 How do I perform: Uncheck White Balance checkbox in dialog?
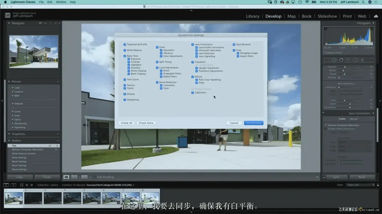click(124, 50)
